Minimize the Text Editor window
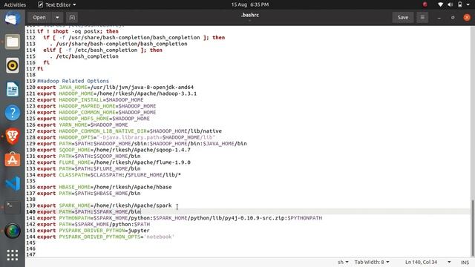The image size is (475, 267). tap(439, 18)
